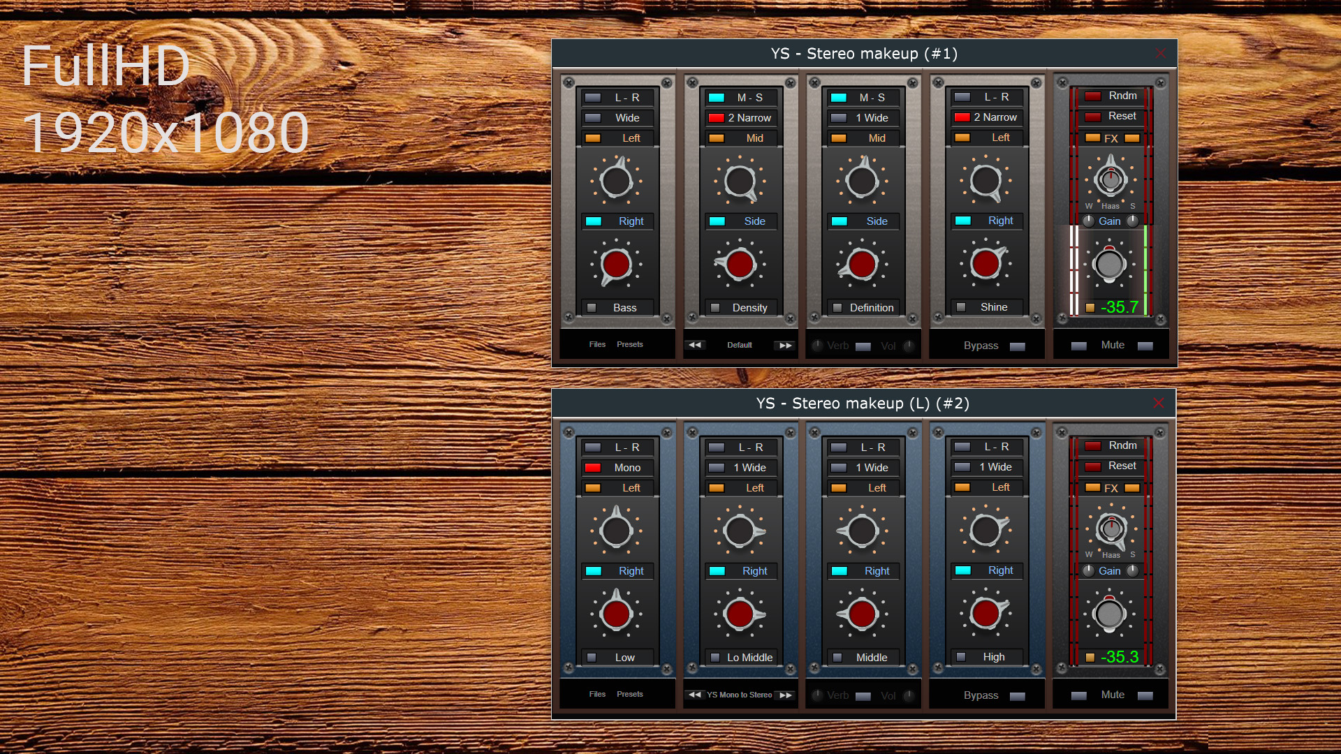The width and height of the screenshot is (1341, 754).
Task: Click the Vol knob in window #2
Action: 909,695
